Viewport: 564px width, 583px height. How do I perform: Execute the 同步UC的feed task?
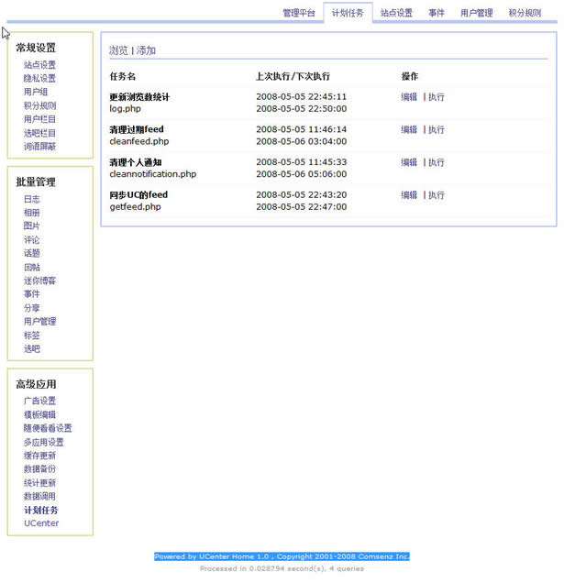[437, 195]
